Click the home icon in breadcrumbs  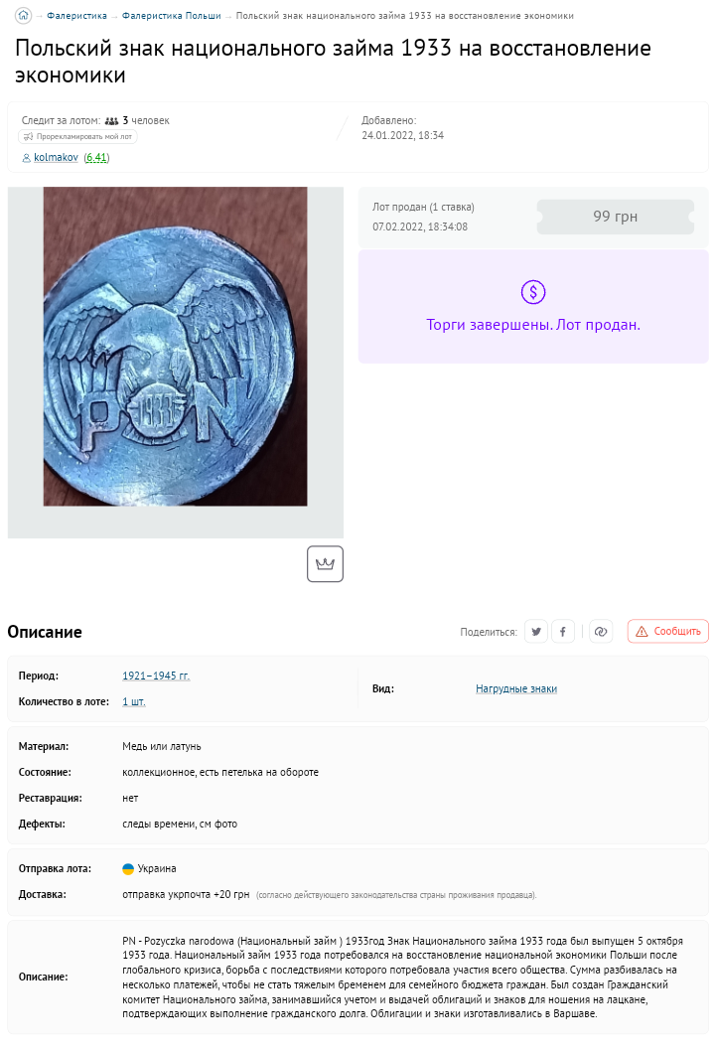[x=24, y=15]
